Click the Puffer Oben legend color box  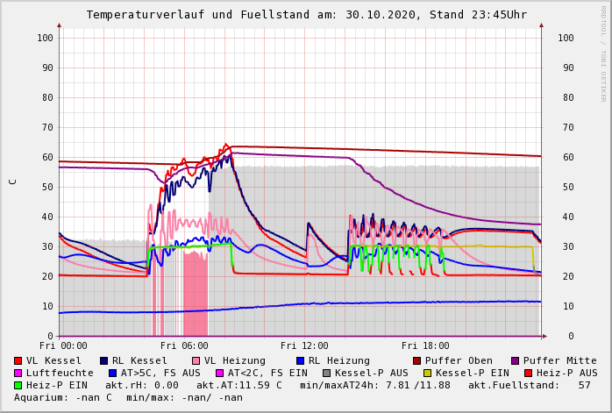417,360
